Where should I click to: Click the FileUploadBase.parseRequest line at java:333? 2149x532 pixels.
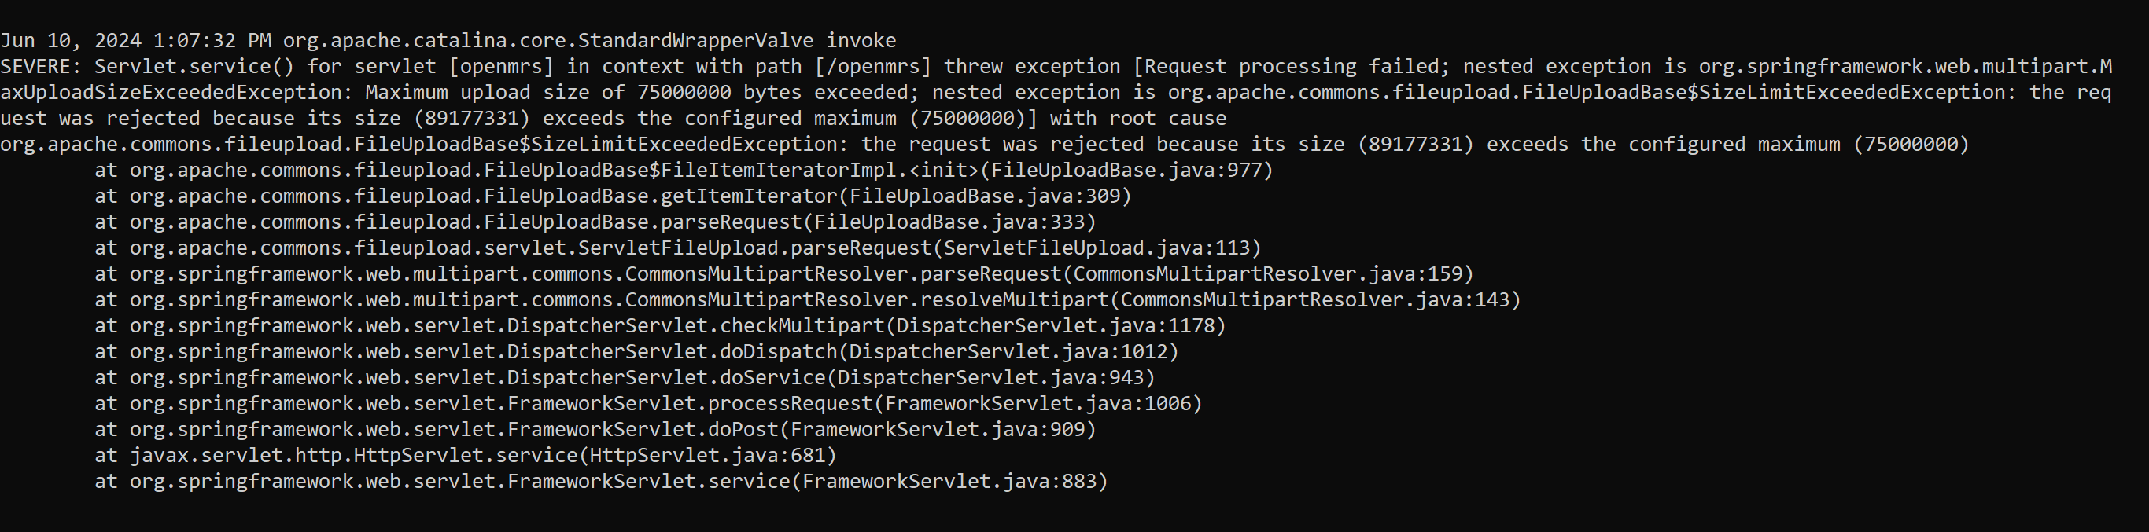595,222
